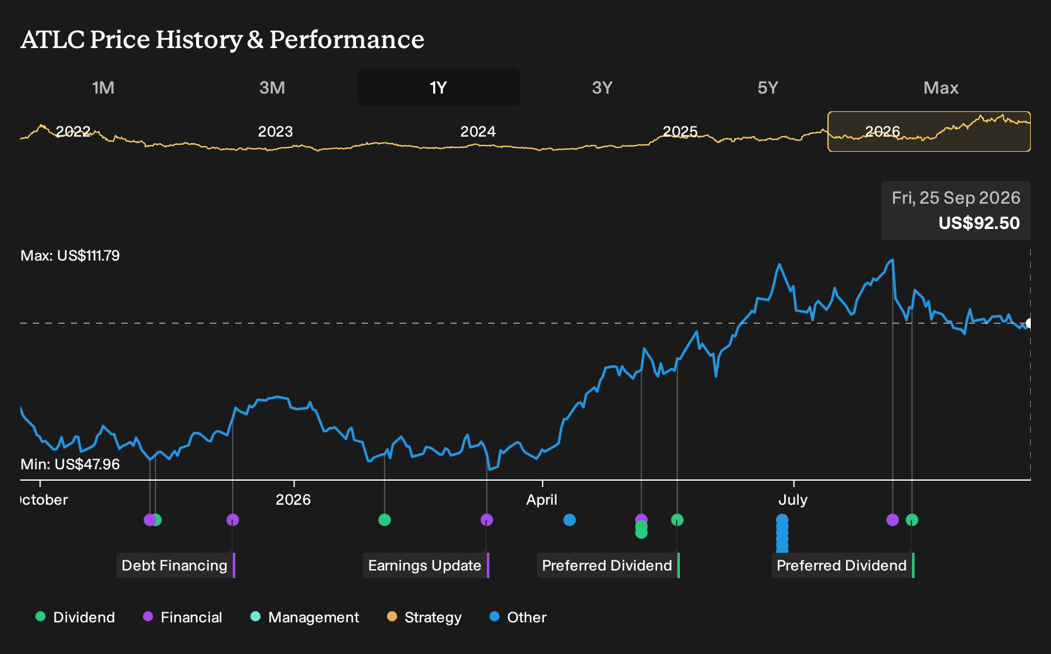The image size is (1051, 654).
Task: Open the Debt Financing event label
Action: 176,565
